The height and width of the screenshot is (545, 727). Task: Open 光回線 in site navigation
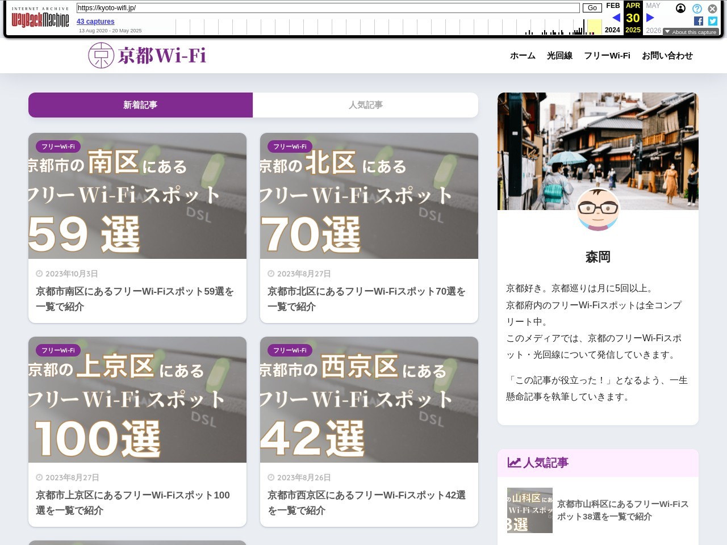pos(559,56)
